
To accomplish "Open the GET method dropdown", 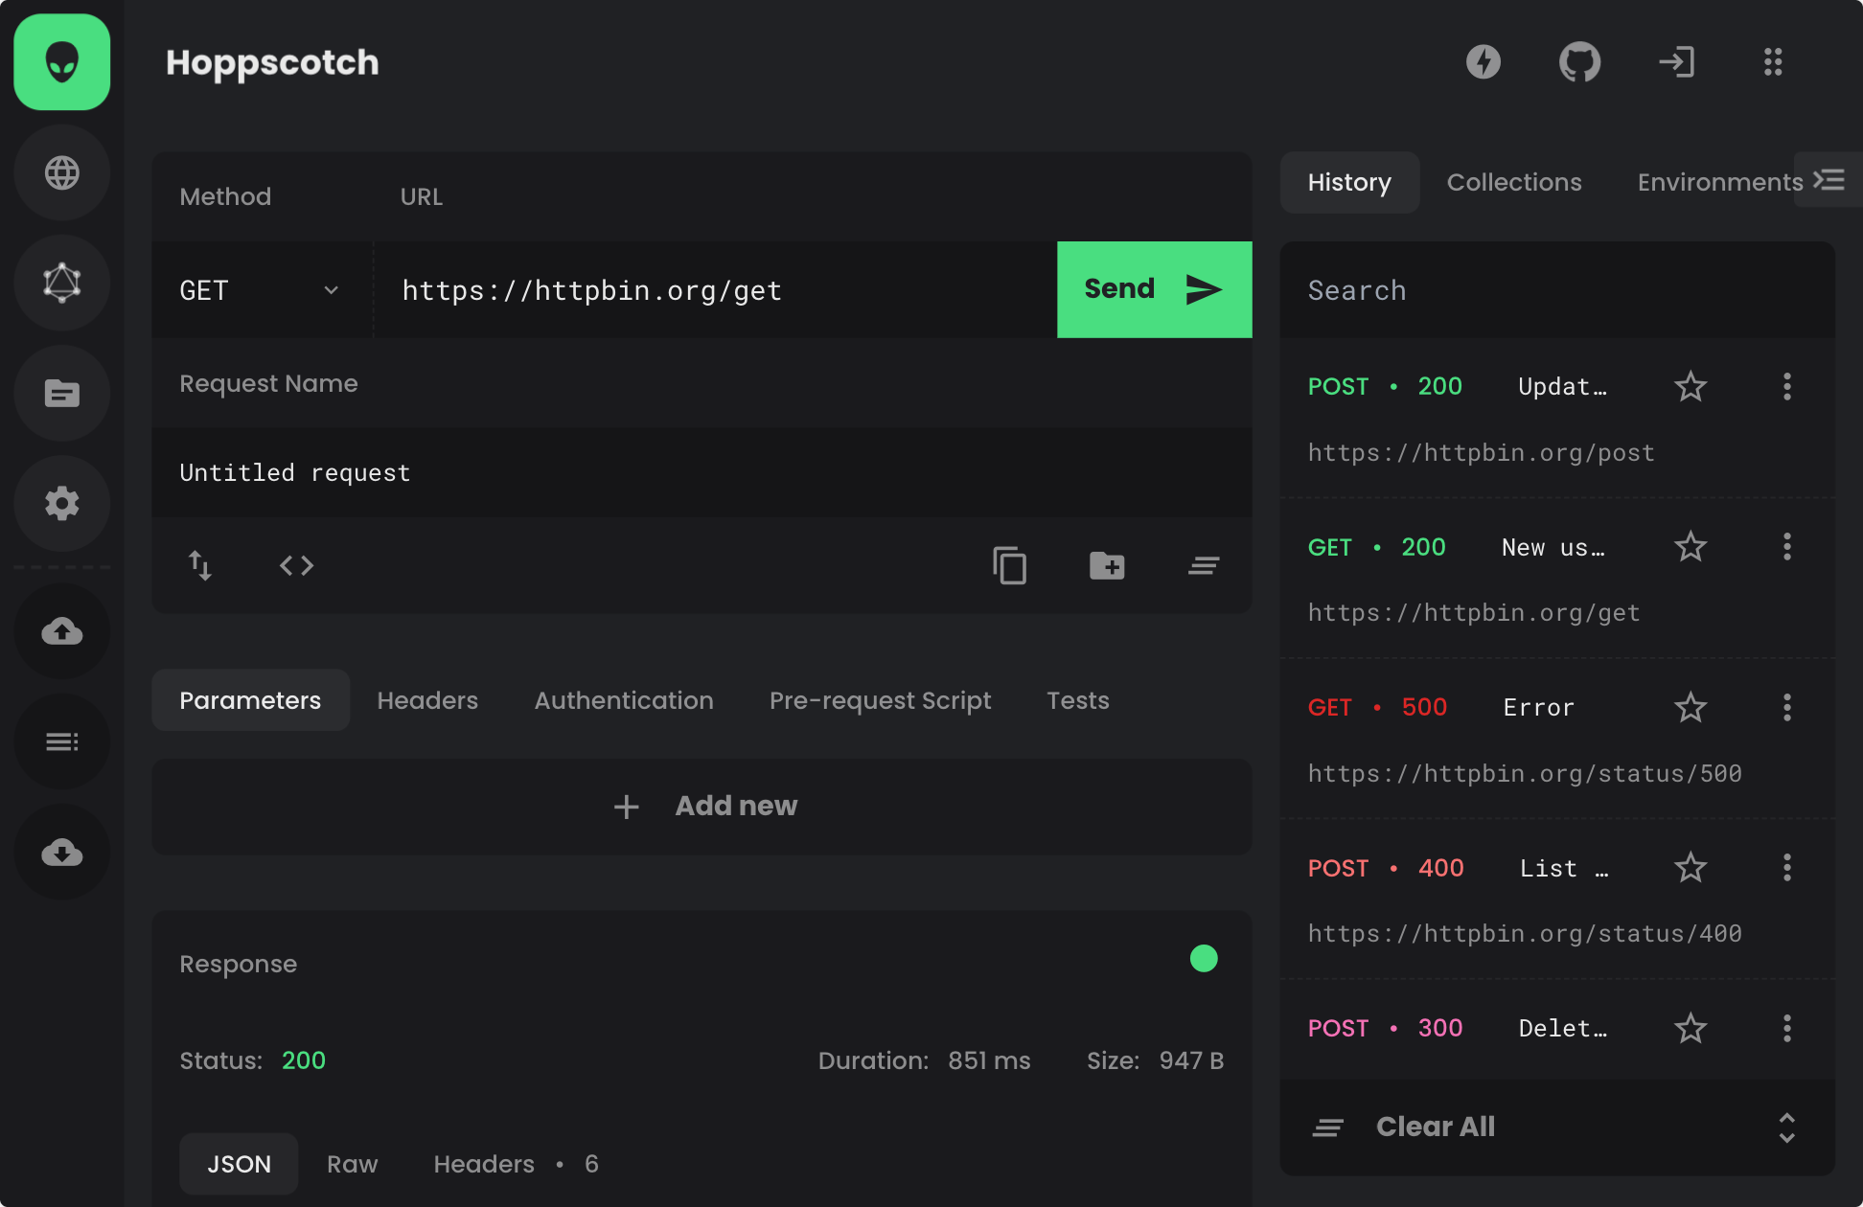I will click(259, 290).
